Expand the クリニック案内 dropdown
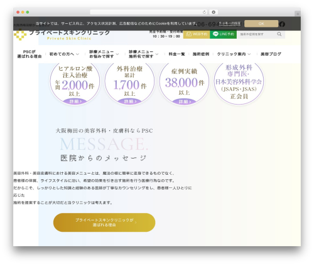This screenshot has height=265, width=314. [x=234, y=54]
